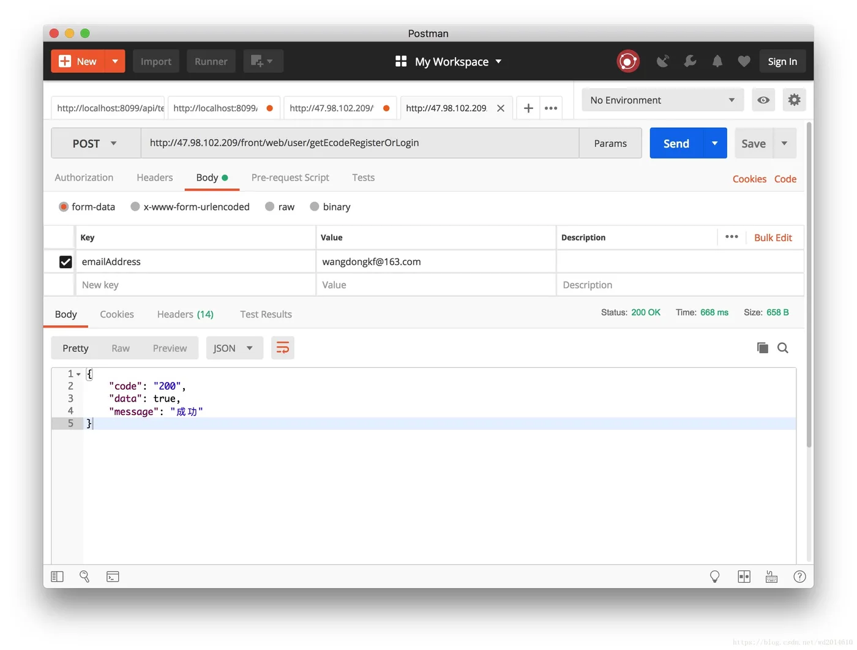Switch to Preview response view
This screenshot has height=650, width=857.
pyautogui.click(x=170, y=348)
